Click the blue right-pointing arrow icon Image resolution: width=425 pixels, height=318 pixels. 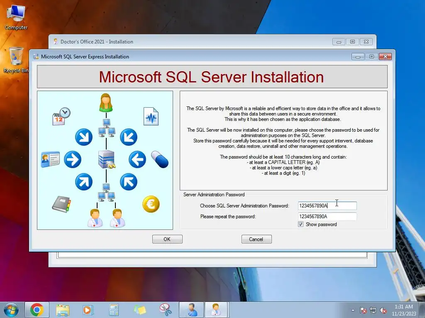coord(73,159)
